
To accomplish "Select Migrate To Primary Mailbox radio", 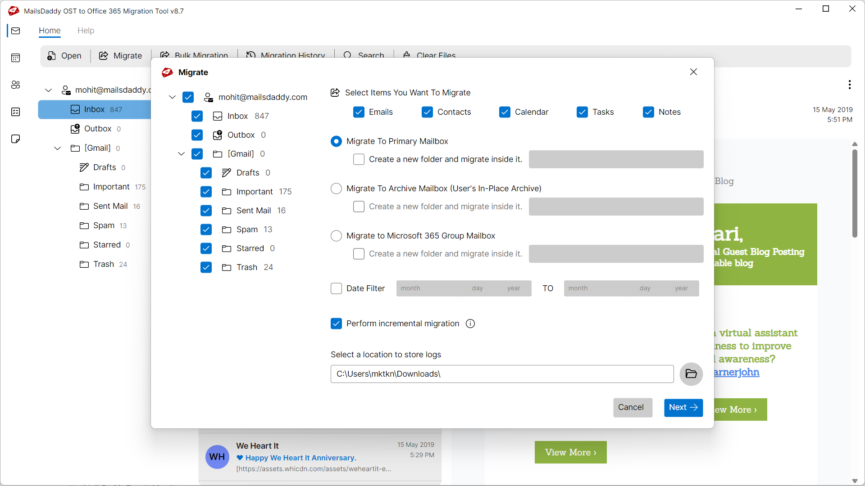I will (336, 141).
